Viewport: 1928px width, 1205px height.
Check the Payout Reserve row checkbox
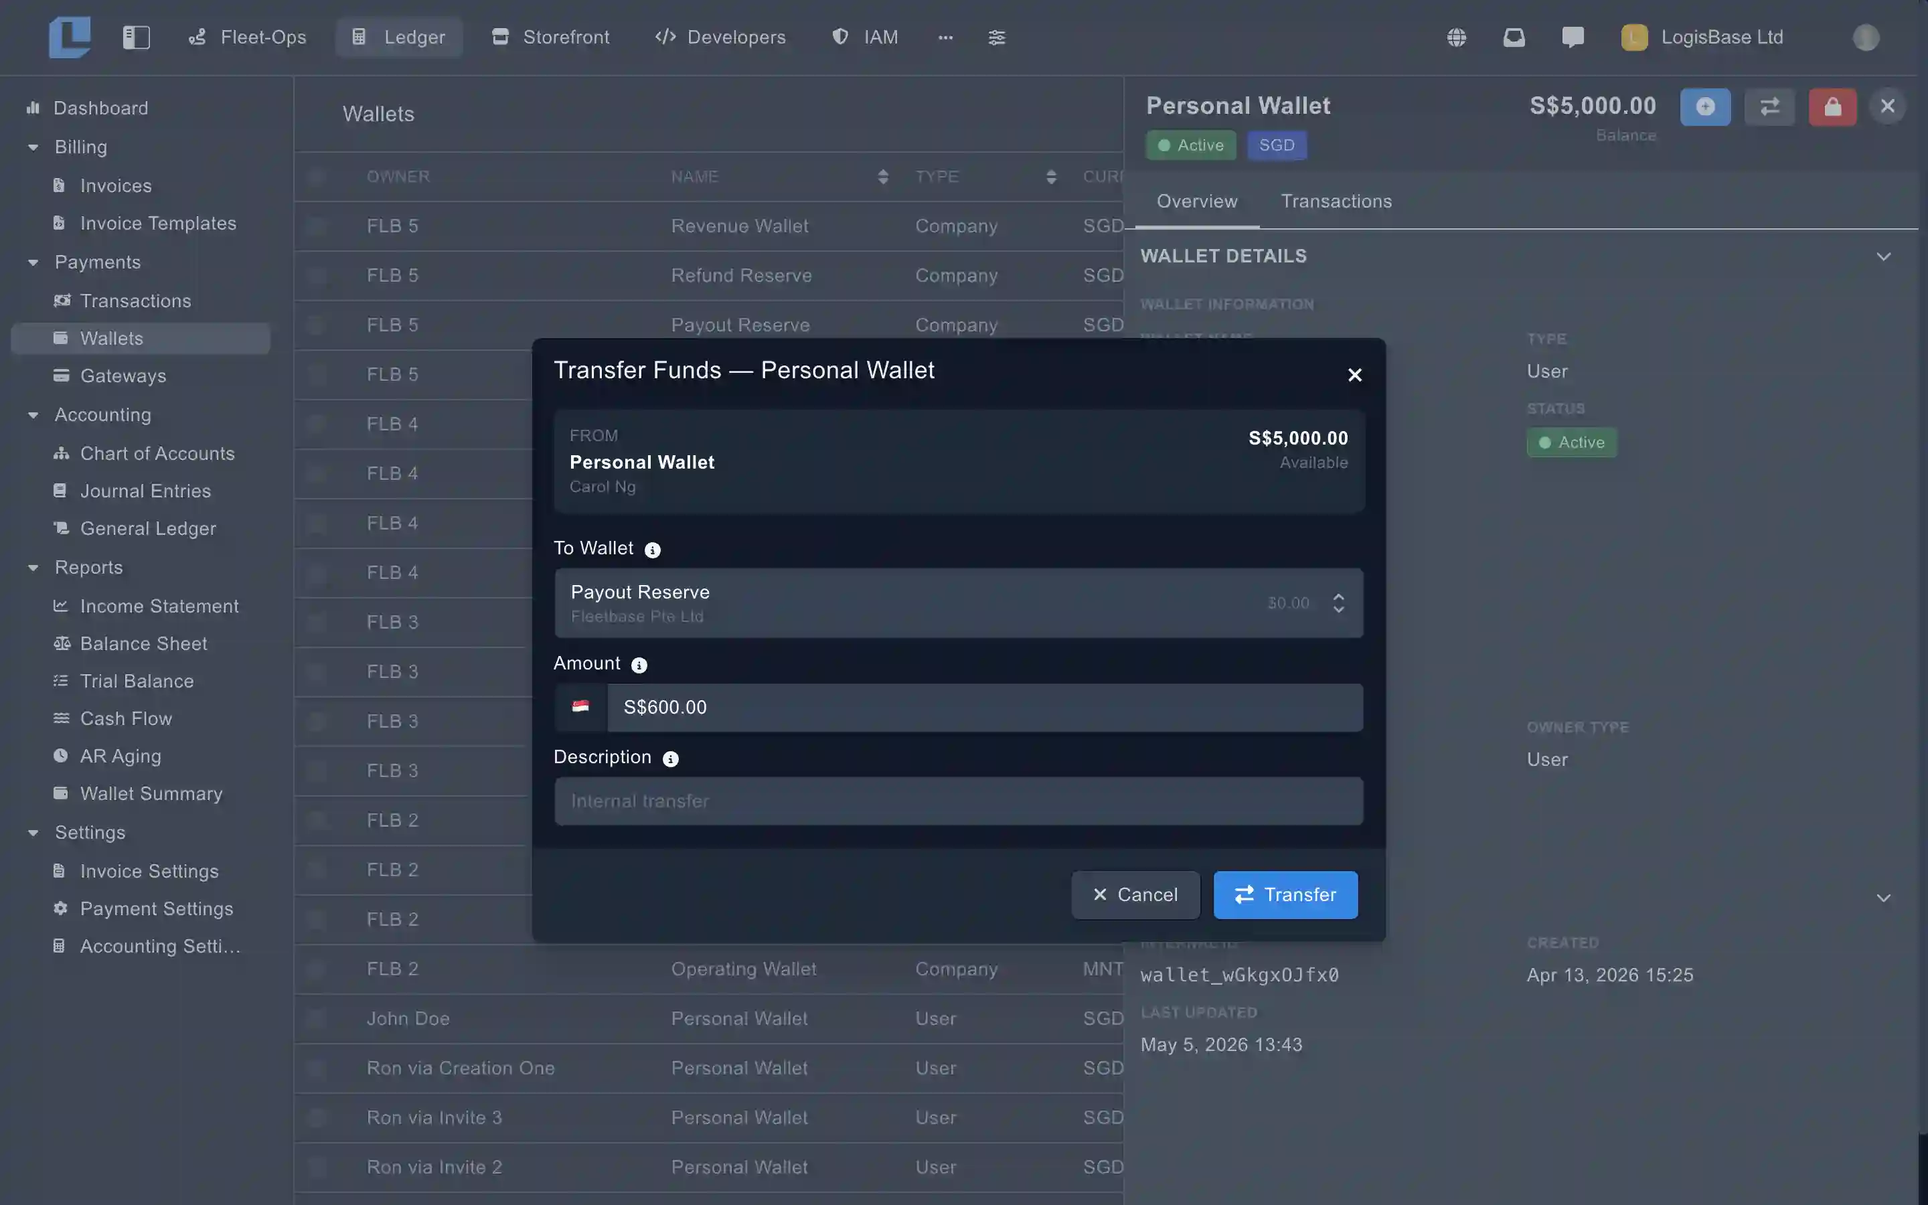click(x=316, y=325)
